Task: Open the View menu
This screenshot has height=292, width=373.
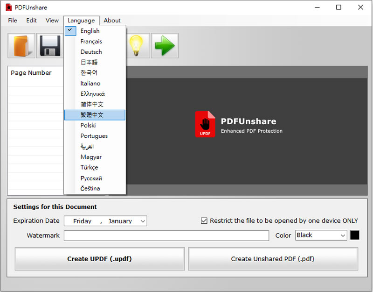Action: tap(52, 21)
